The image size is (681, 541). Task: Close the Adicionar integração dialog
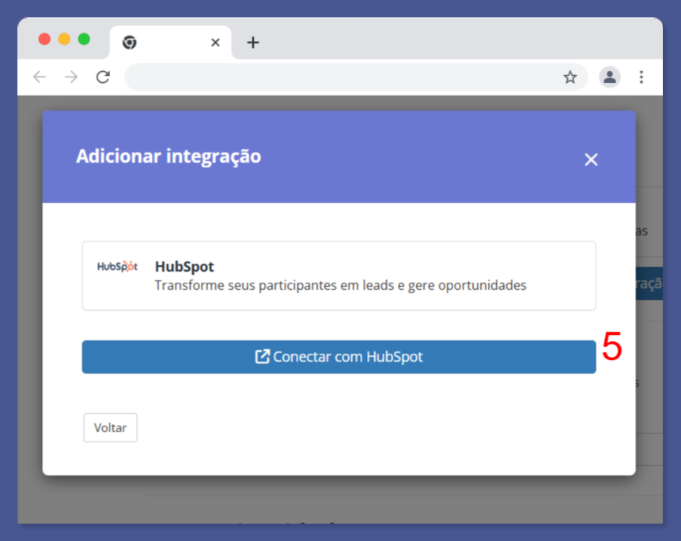[591, 160]
